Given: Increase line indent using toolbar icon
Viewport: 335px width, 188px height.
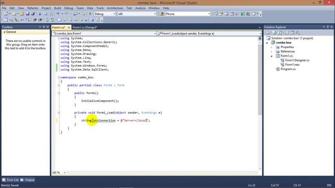Looking at the screenshot, I should 40,20.
